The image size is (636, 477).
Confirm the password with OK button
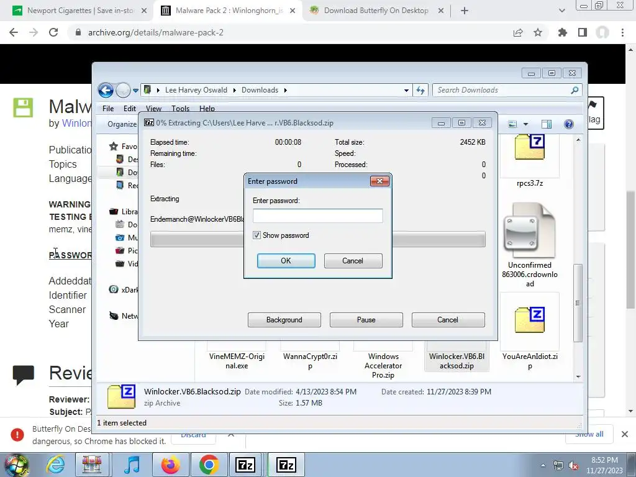(286, 261)
